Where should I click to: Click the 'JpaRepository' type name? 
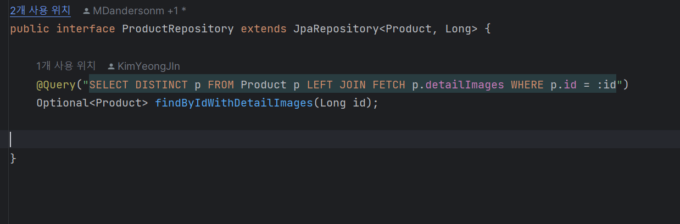coord(336,29)
